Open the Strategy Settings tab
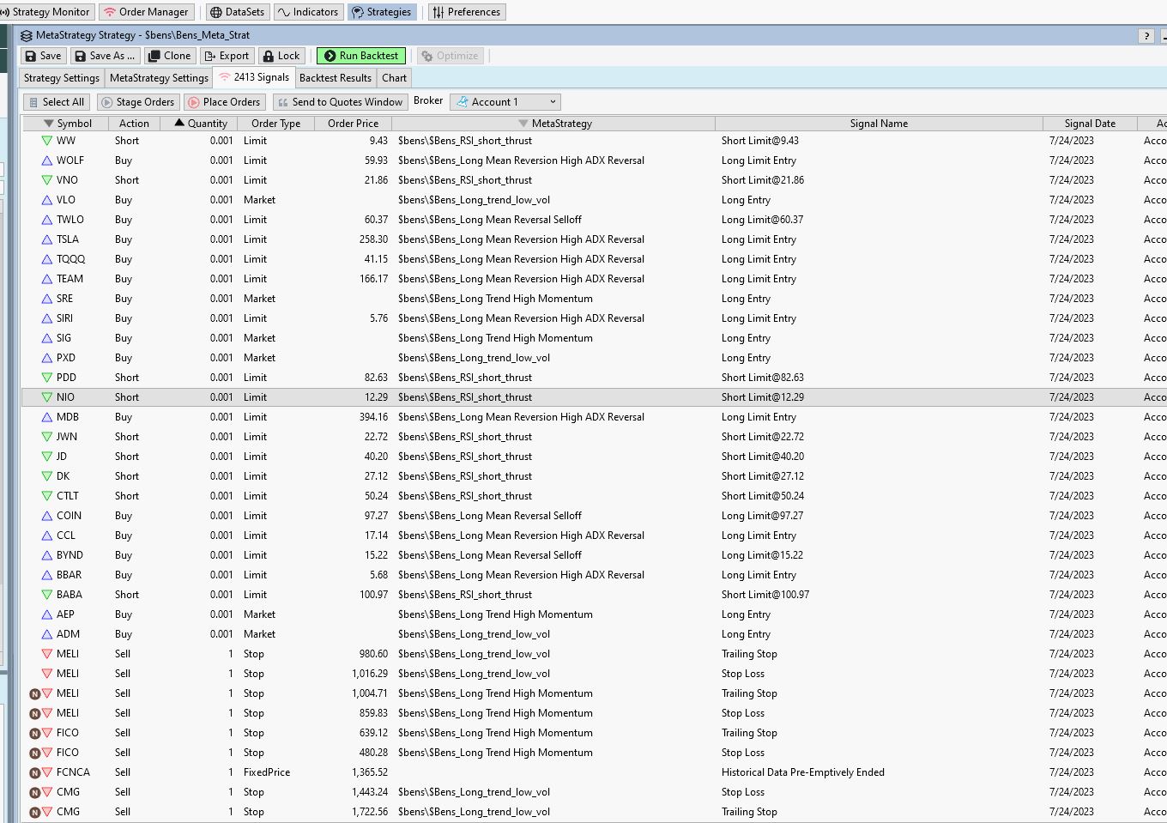The height and width of the screenshot is (823, 1167). click(61, 78)
